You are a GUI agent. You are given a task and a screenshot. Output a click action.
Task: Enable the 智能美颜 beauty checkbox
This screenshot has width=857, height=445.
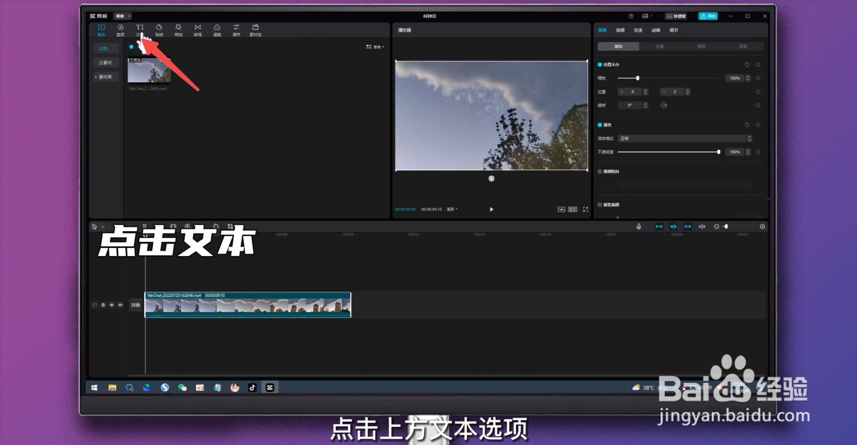click(600, 205)
